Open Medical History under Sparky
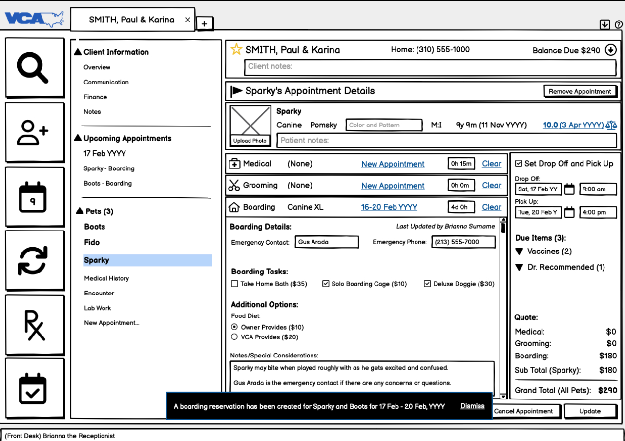 pyautogui.click(x=106, y=278)
